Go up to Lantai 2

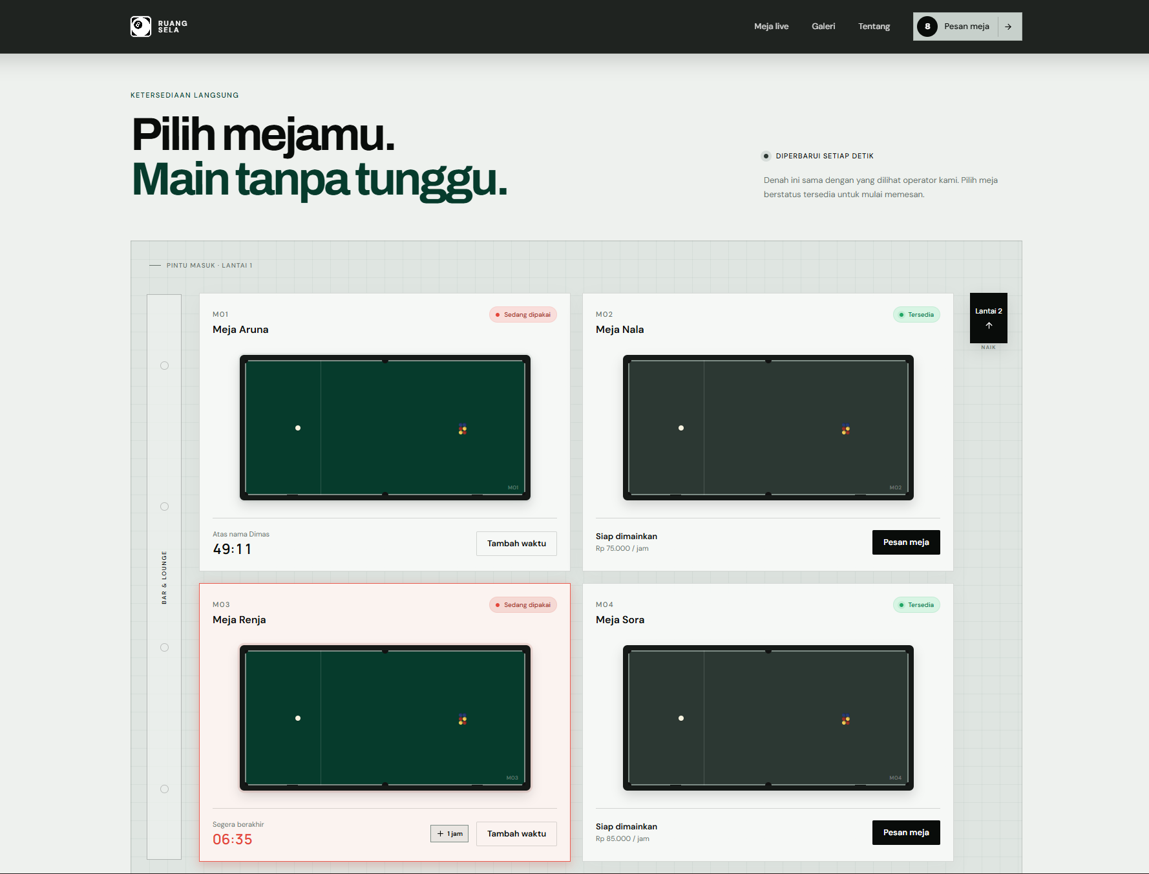click(988, 318)
